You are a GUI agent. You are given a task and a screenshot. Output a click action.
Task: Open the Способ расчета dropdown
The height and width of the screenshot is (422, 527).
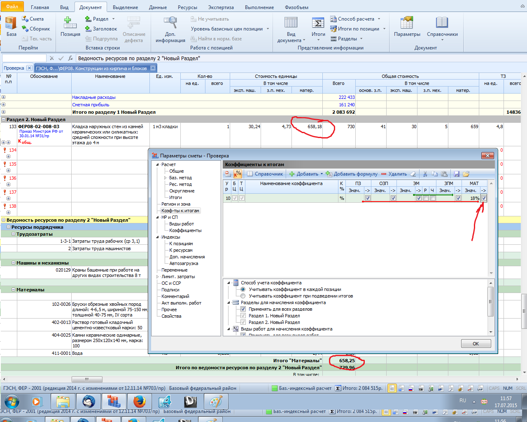pos(356,19)
